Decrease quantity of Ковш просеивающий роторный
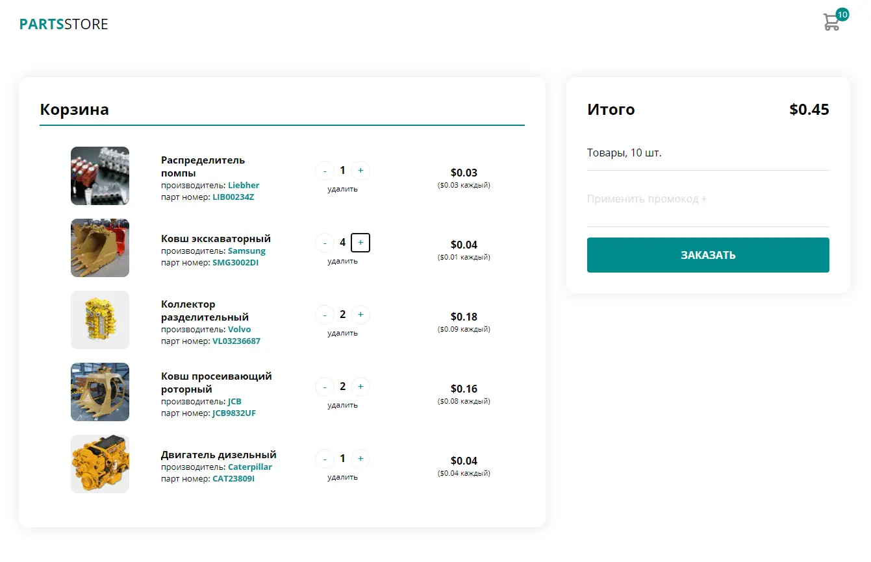Image resolution: width=871 pixels, height=562 pixels. click(x=325, y=387)
